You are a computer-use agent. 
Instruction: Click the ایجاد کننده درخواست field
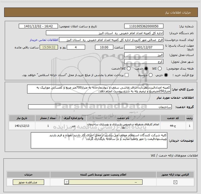click(111, 40)
